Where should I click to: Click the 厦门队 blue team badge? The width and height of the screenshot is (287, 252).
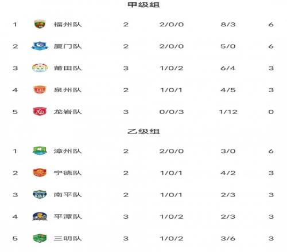click(40, 46)
